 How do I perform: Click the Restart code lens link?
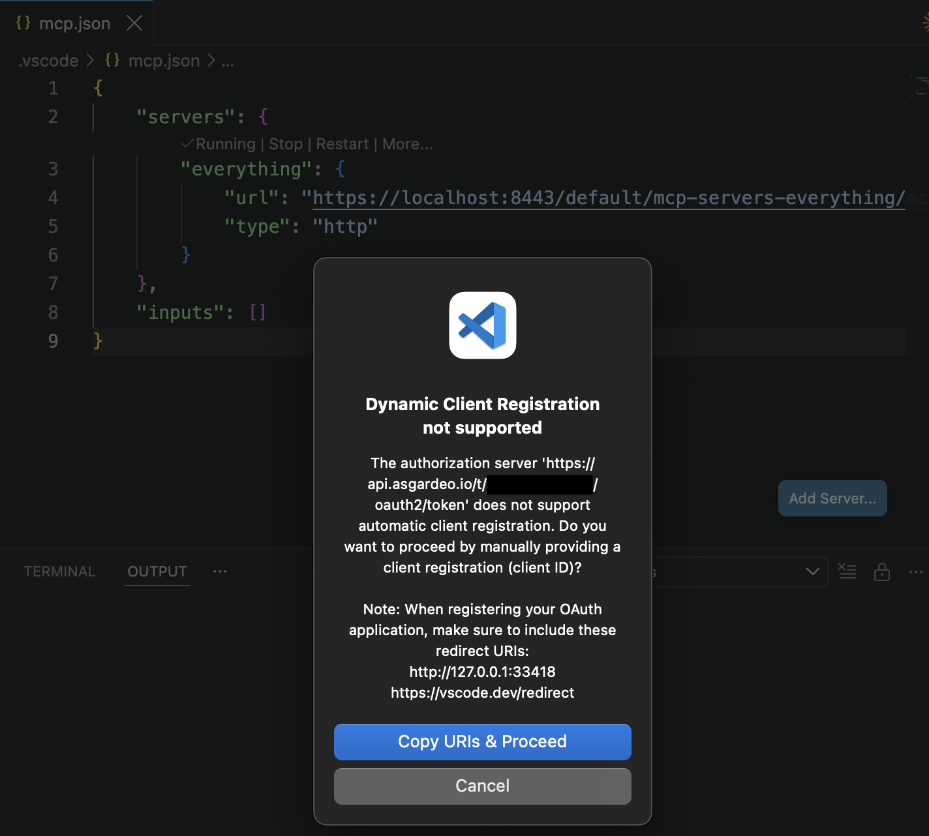coord(343,144)
